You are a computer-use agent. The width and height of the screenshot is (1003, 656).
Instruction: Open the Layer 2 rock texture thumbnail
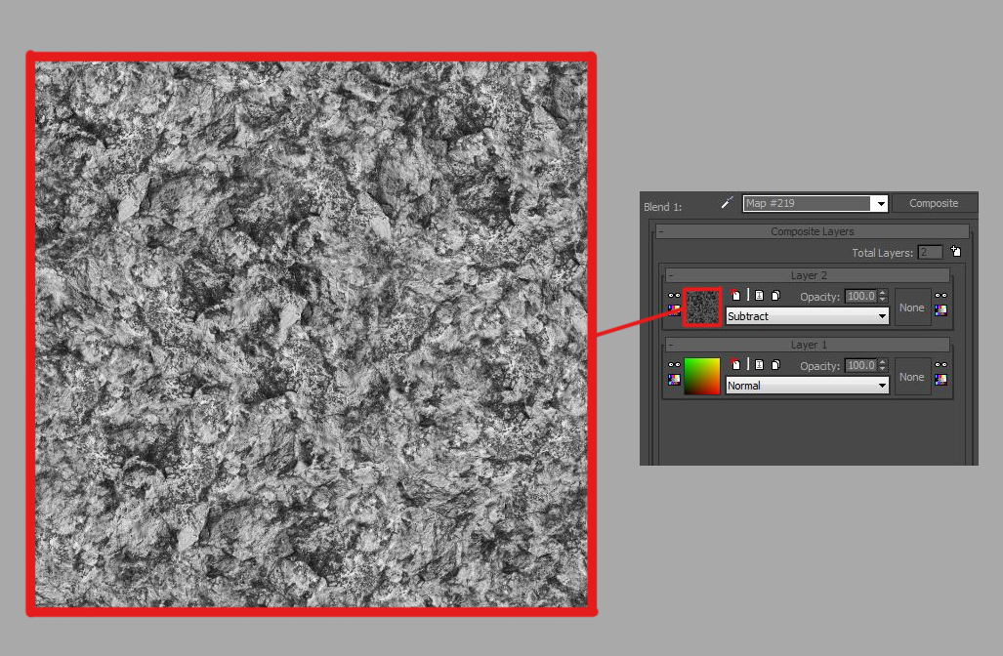click(702, 307)
